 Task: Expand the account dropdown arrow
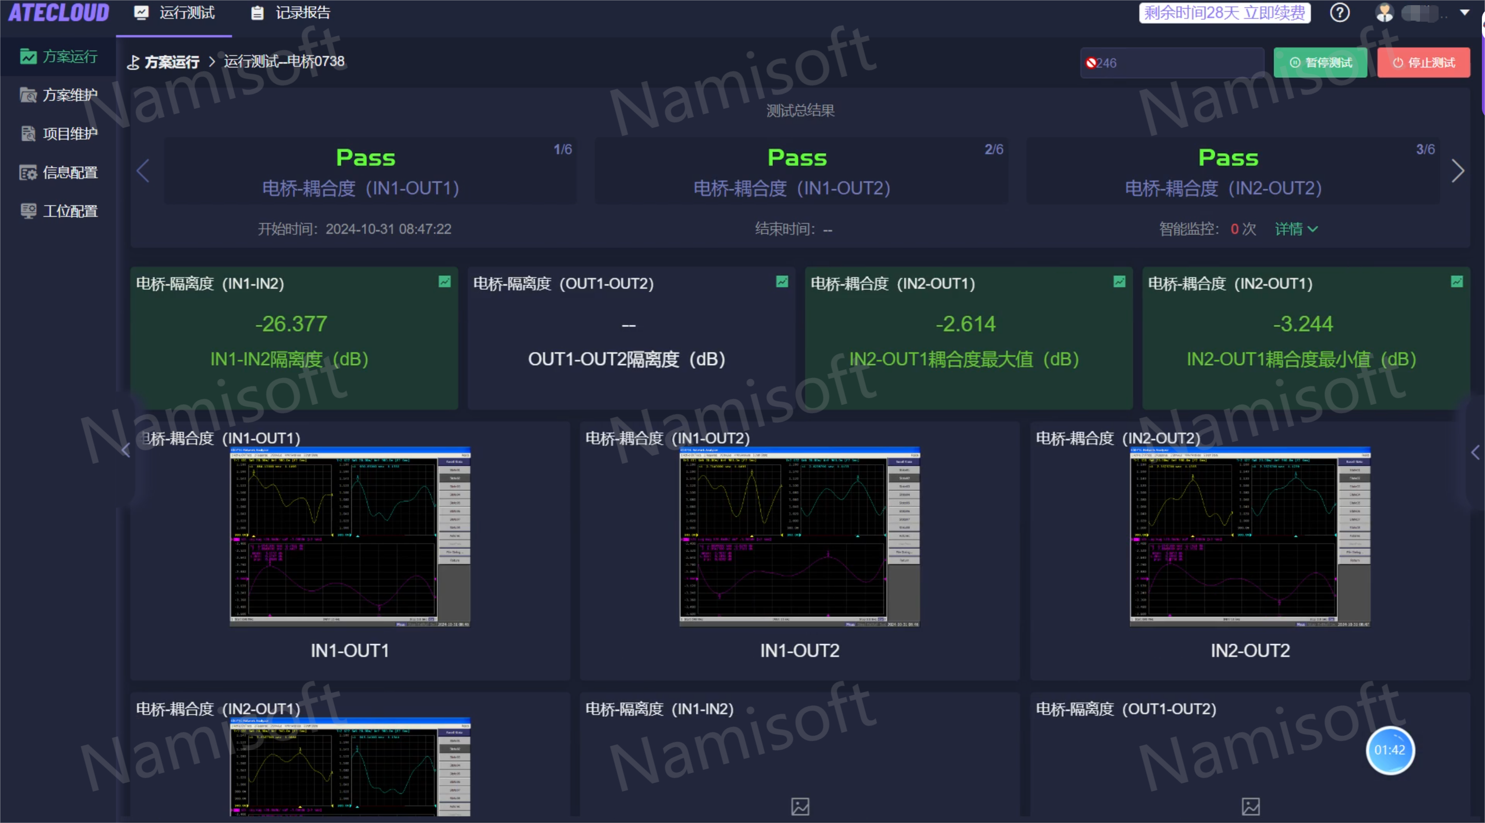pos(1464,12)
